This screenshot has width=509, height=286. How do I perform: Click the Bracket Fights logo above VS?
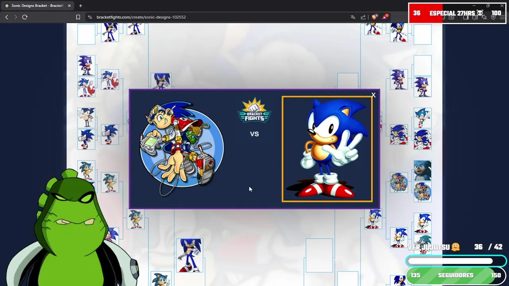pos(254,110)
